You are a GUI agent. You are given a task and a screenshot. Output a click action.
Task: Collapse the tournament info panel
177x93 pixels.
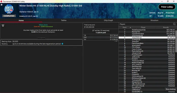[x=41, y=38]
